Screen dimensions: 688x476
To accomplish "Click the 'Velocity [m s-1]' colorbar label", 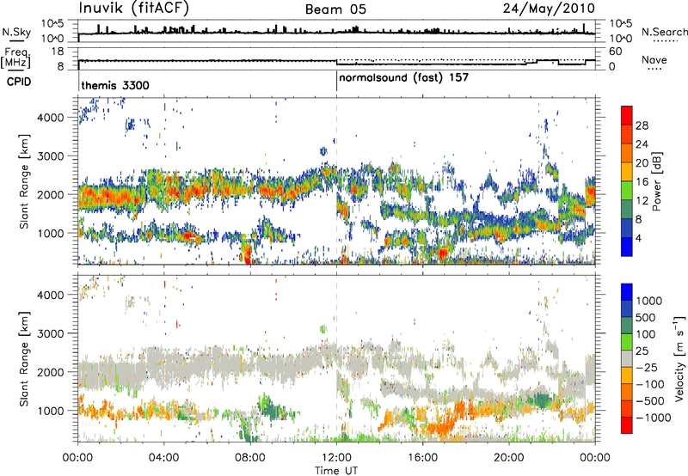I will (679, 358).
